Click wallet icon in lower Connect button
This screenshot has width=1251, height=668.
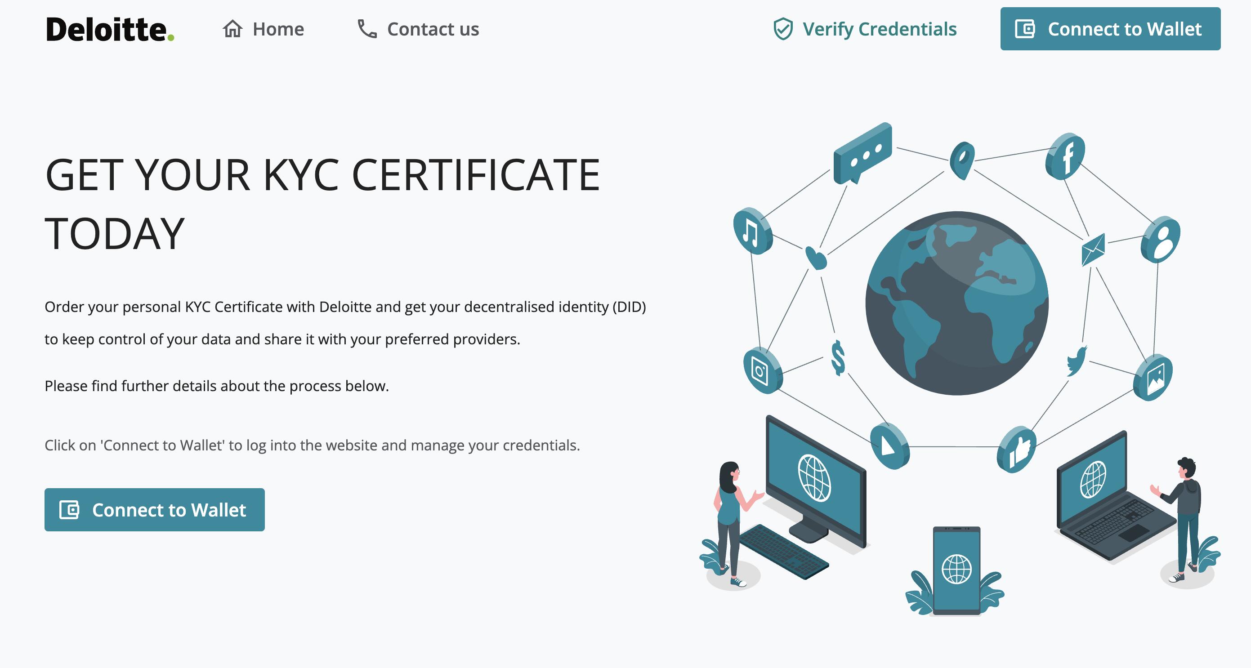point(69,510)
